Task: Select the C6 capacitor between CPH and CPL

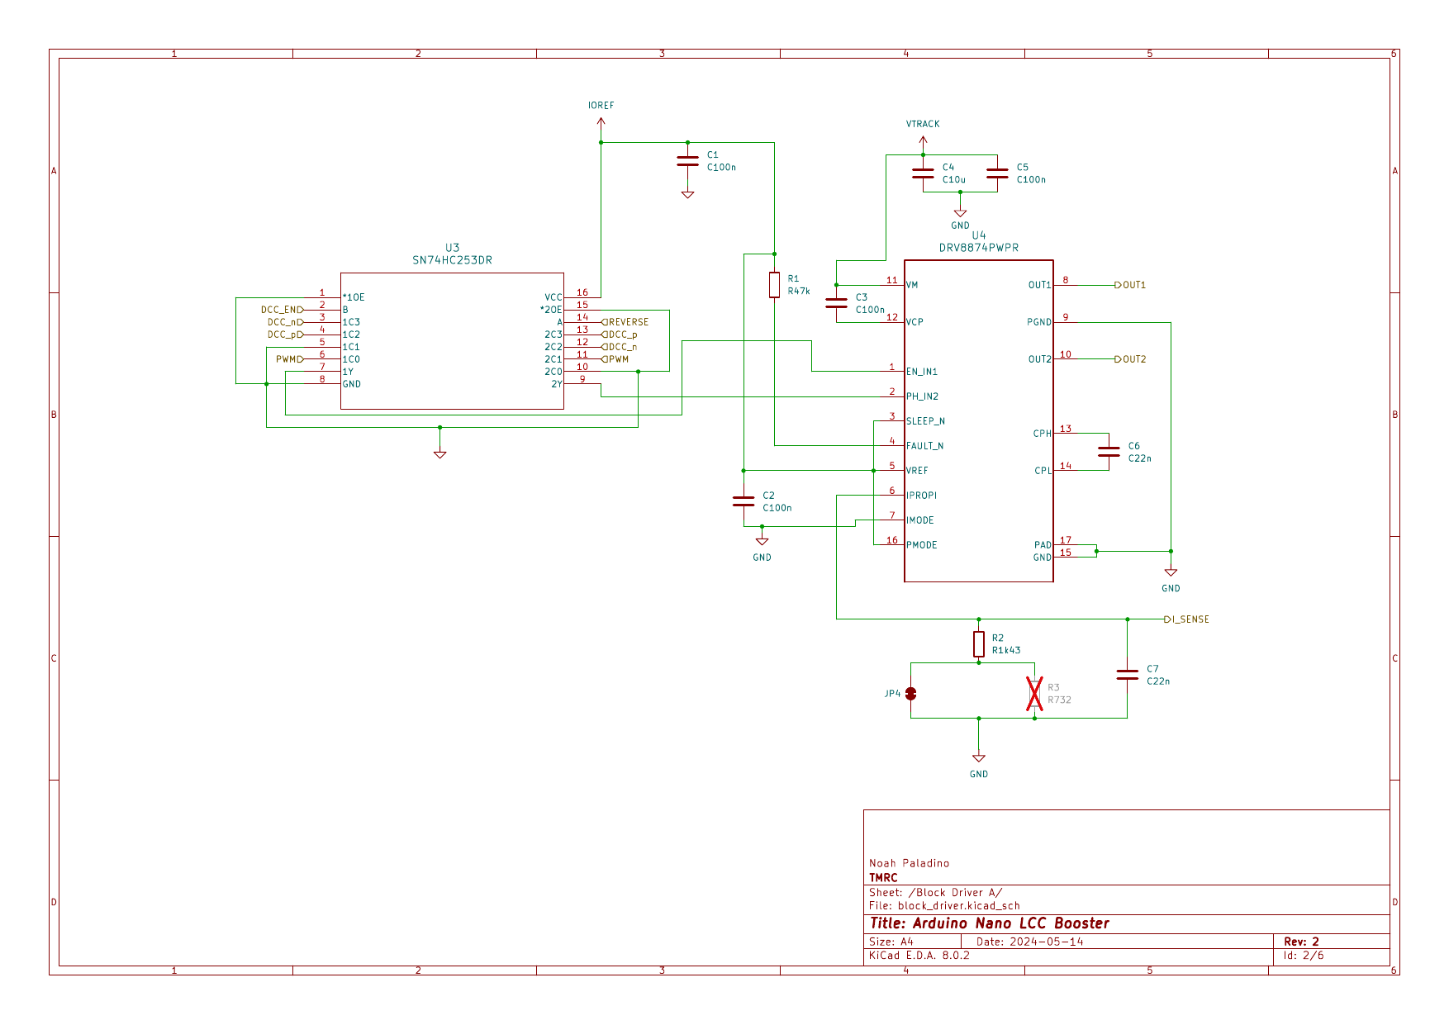Action: tap(1109, 452)
